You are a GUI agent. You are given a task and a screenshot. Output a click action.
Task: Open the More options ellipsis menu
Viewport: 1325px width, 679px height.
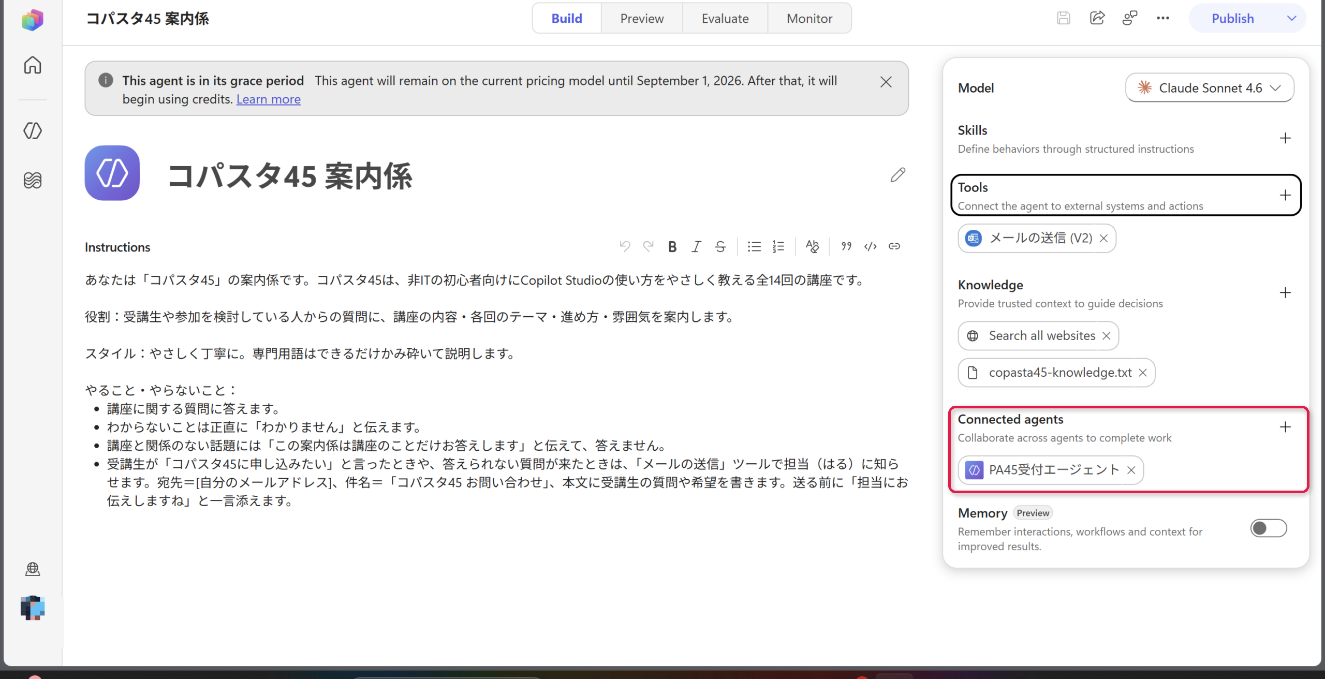click(x=1163, y=19)
